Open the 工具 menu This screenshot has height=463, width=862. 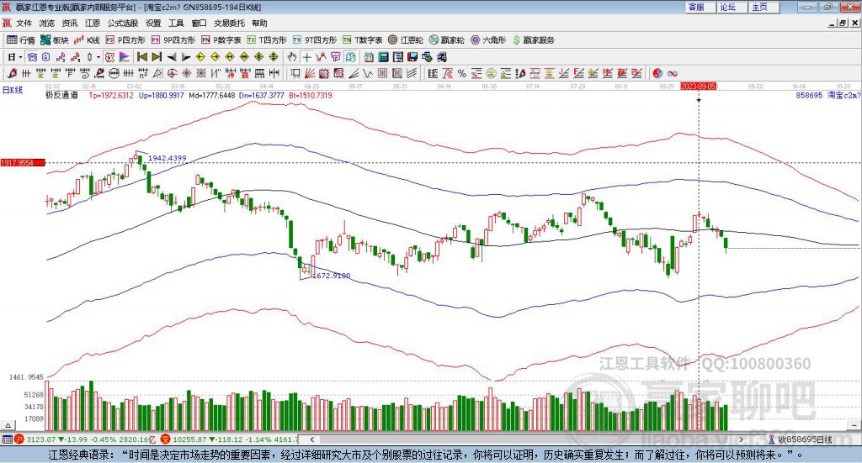(176, 23)
